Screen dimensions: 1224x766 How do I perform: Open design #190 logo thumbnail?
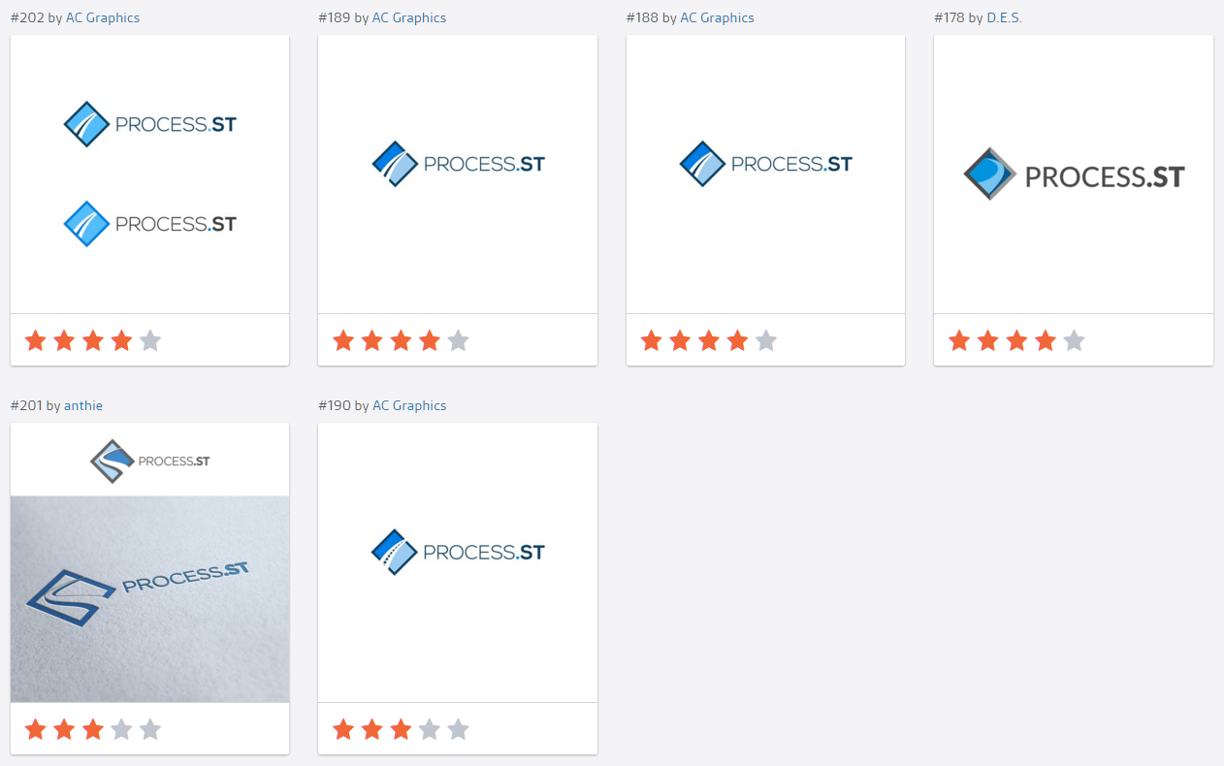[458, 562]
